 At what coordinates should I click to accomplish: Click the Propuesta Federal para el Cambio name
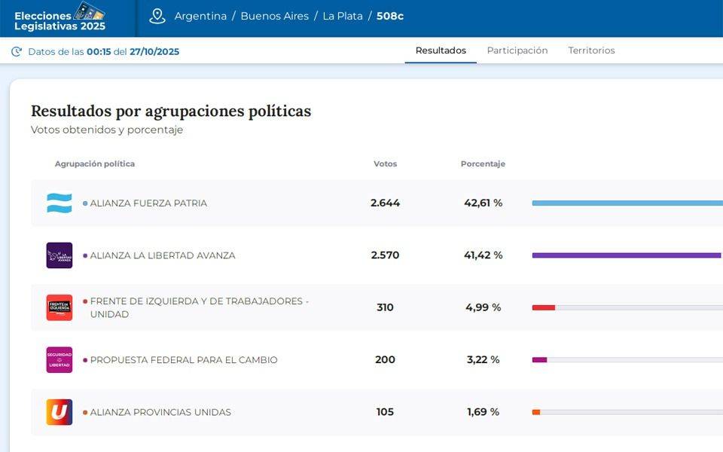pyautogui.click(x=184, y=360)
